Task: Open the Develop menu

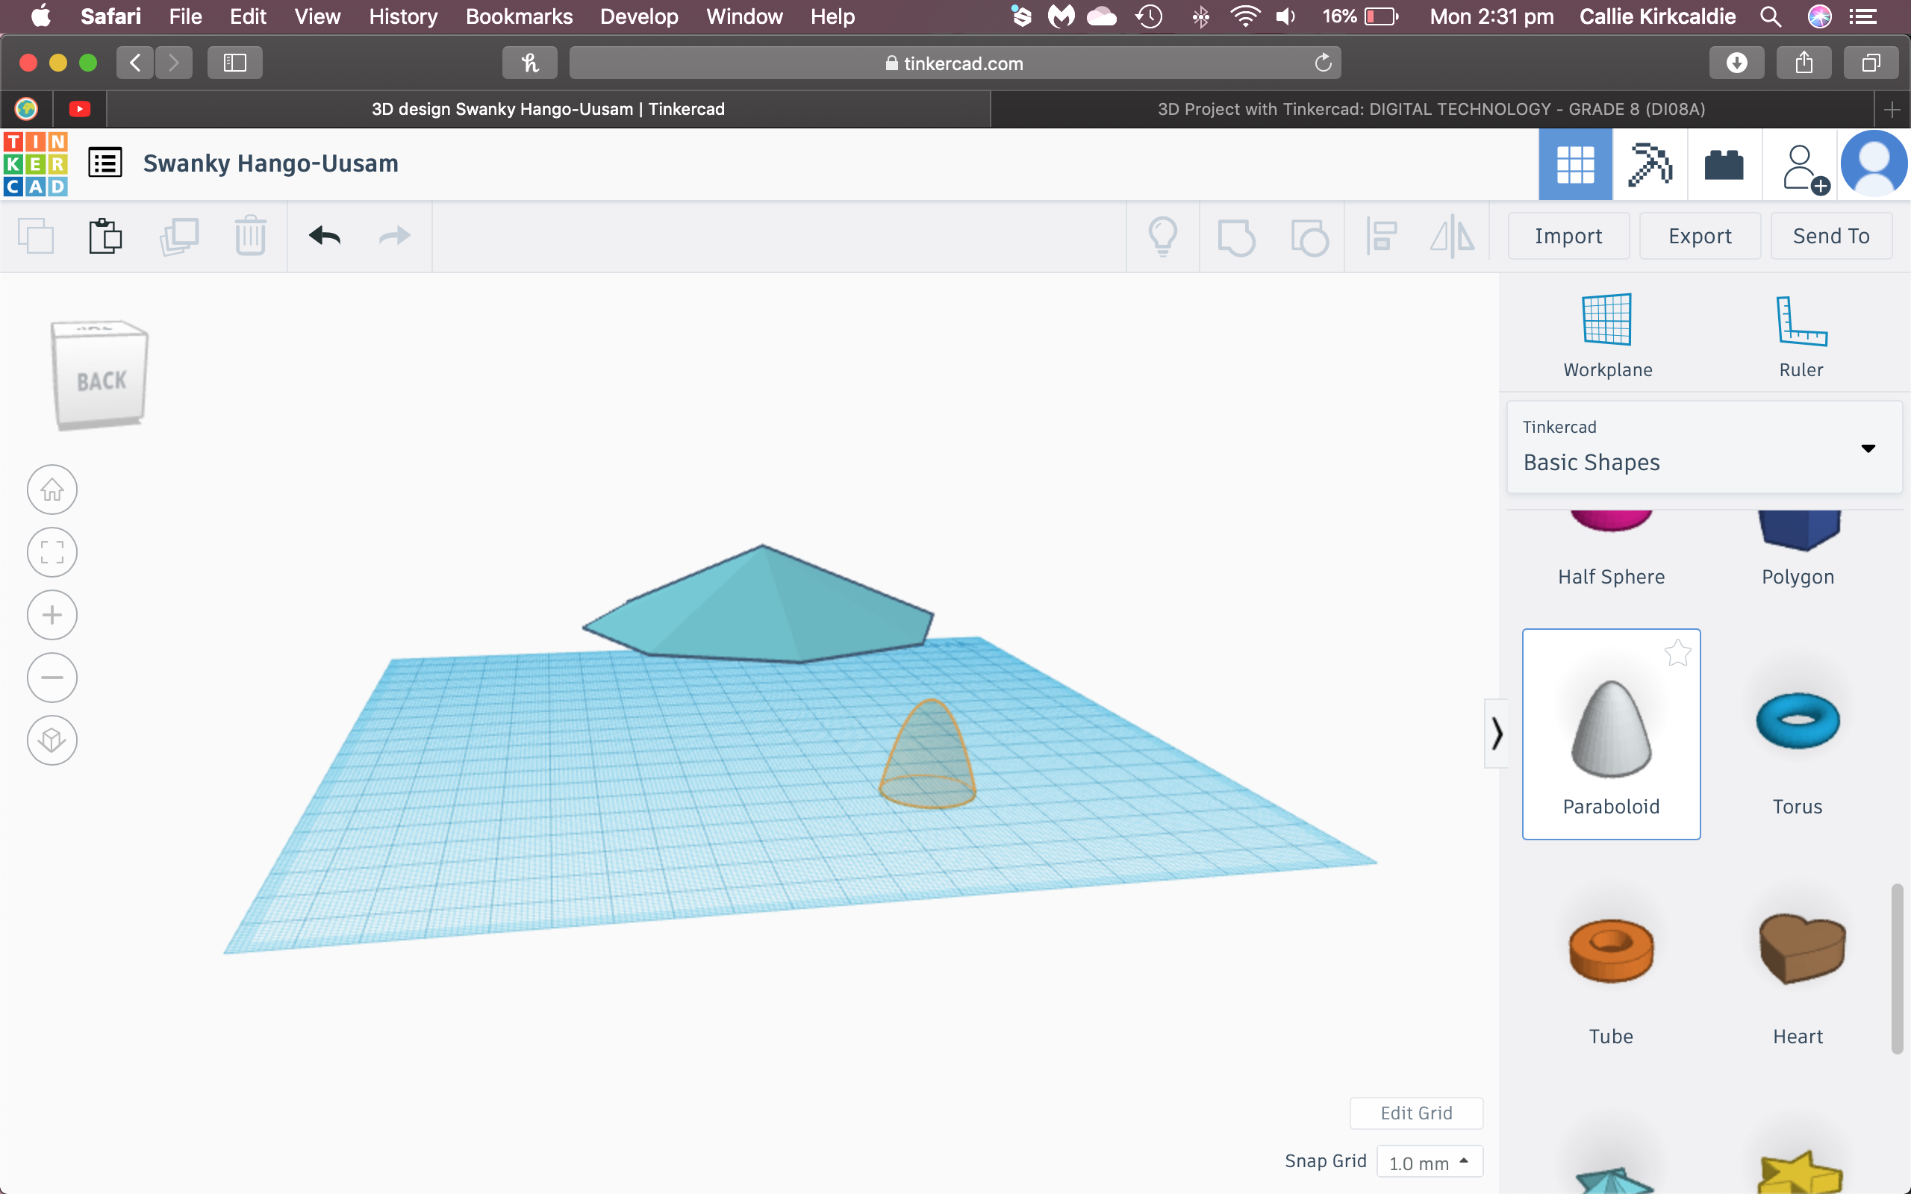Action: (x=639, y=16)
